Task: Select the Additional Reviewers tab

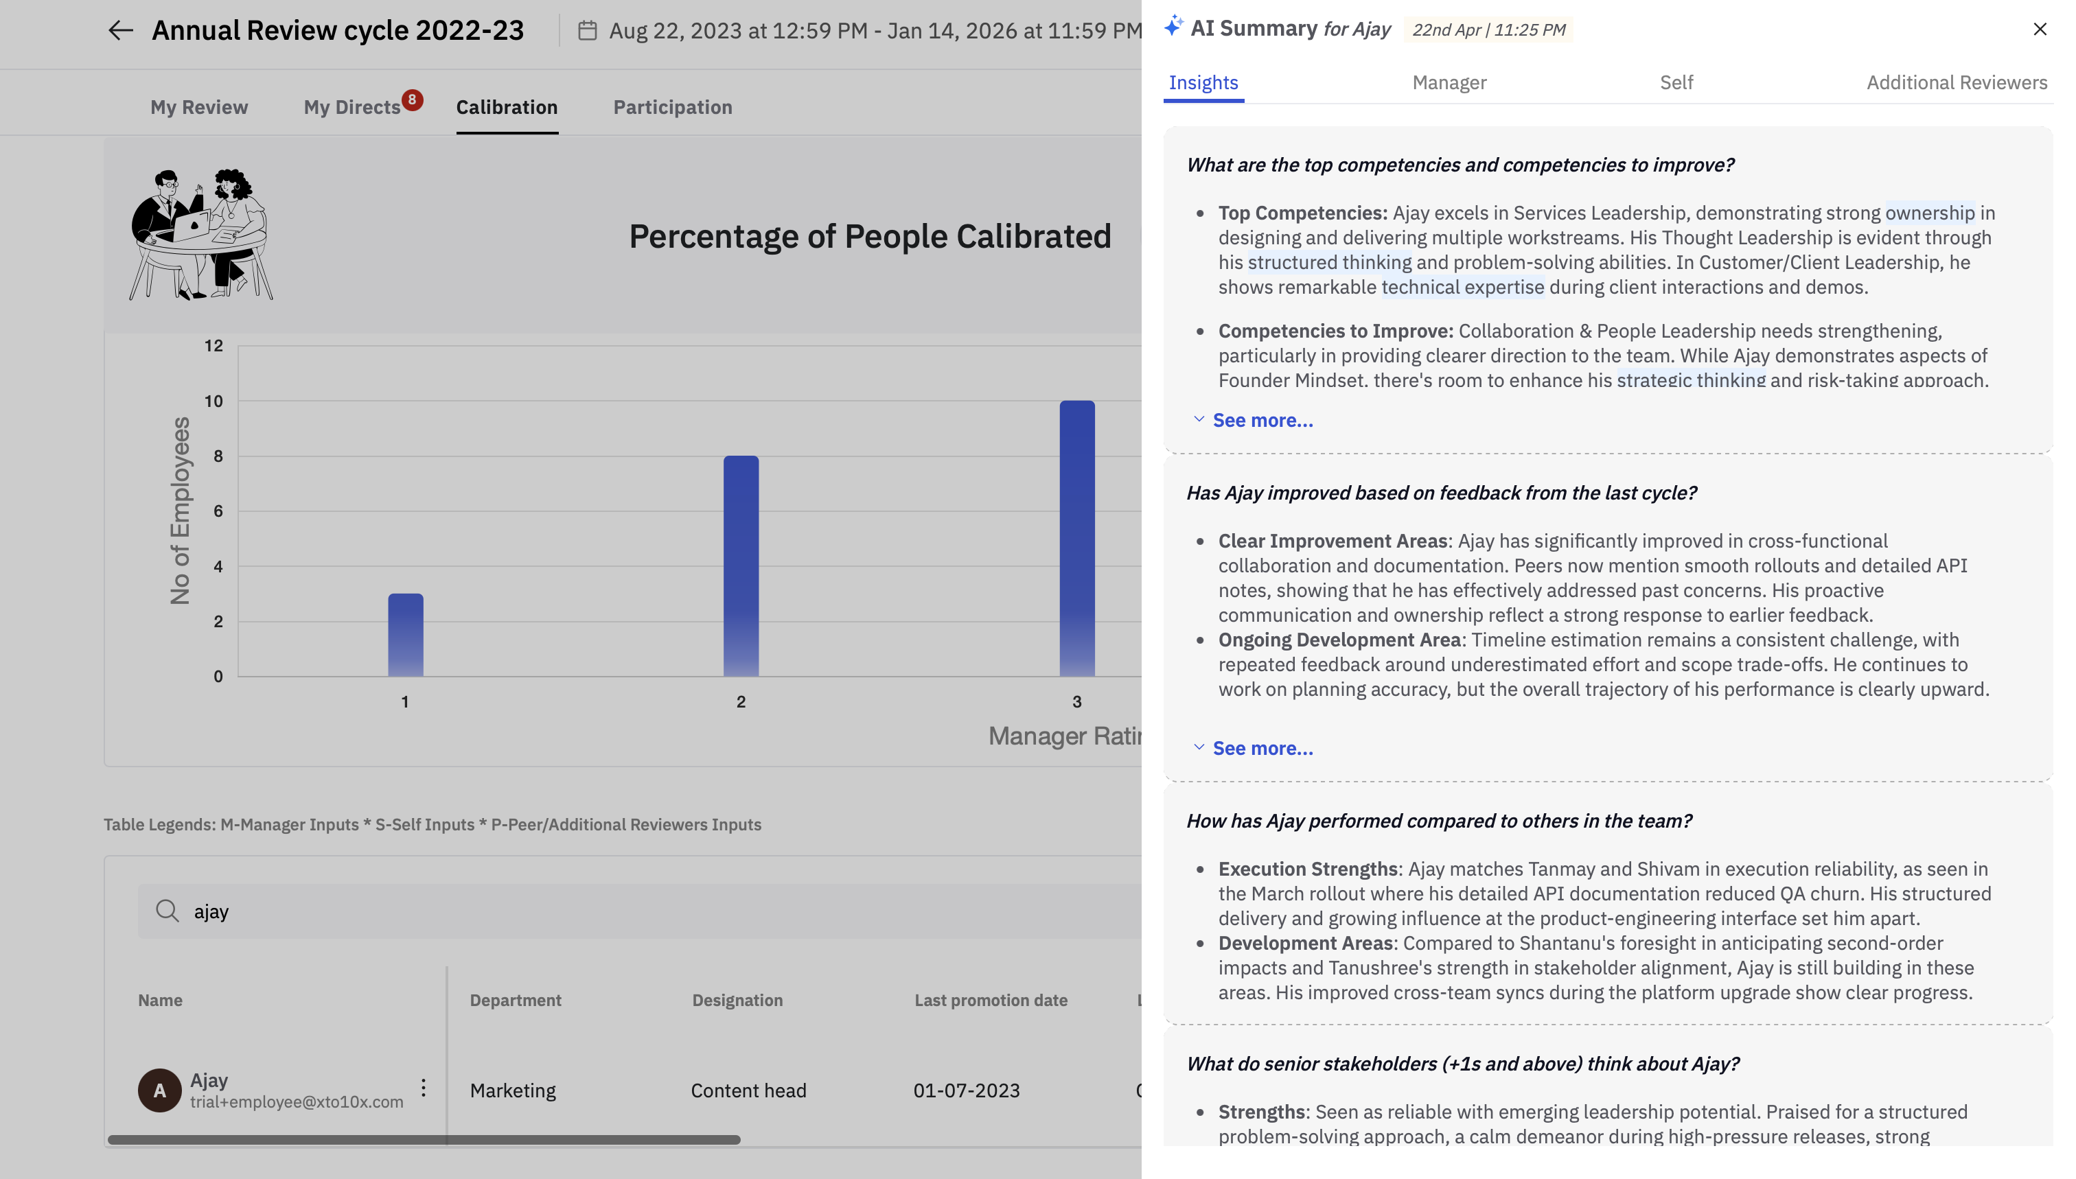Action: 1956,82
